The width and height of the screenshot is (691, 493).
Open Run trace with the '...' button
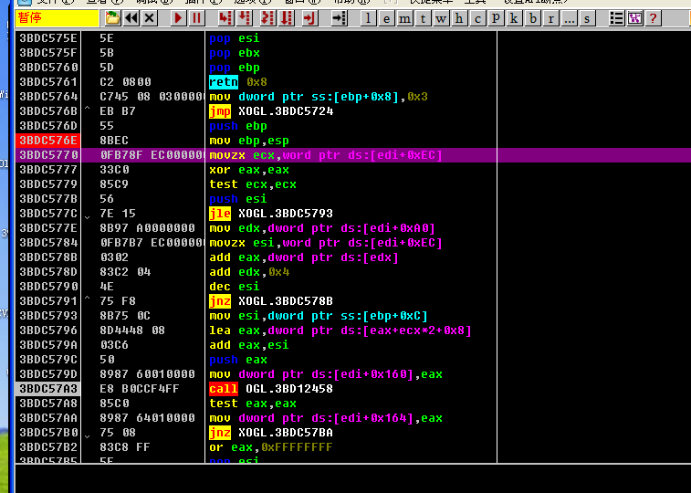coord(569,18)
